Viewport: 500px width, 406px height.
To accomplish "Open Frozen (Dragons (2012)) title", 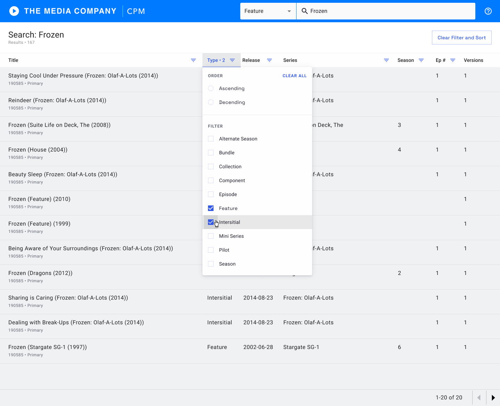I will click(x=40, y=273).
